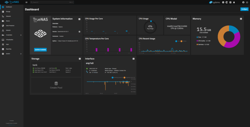
Task: Open the TrueCommand status icon
Action: tap(227, 2)
